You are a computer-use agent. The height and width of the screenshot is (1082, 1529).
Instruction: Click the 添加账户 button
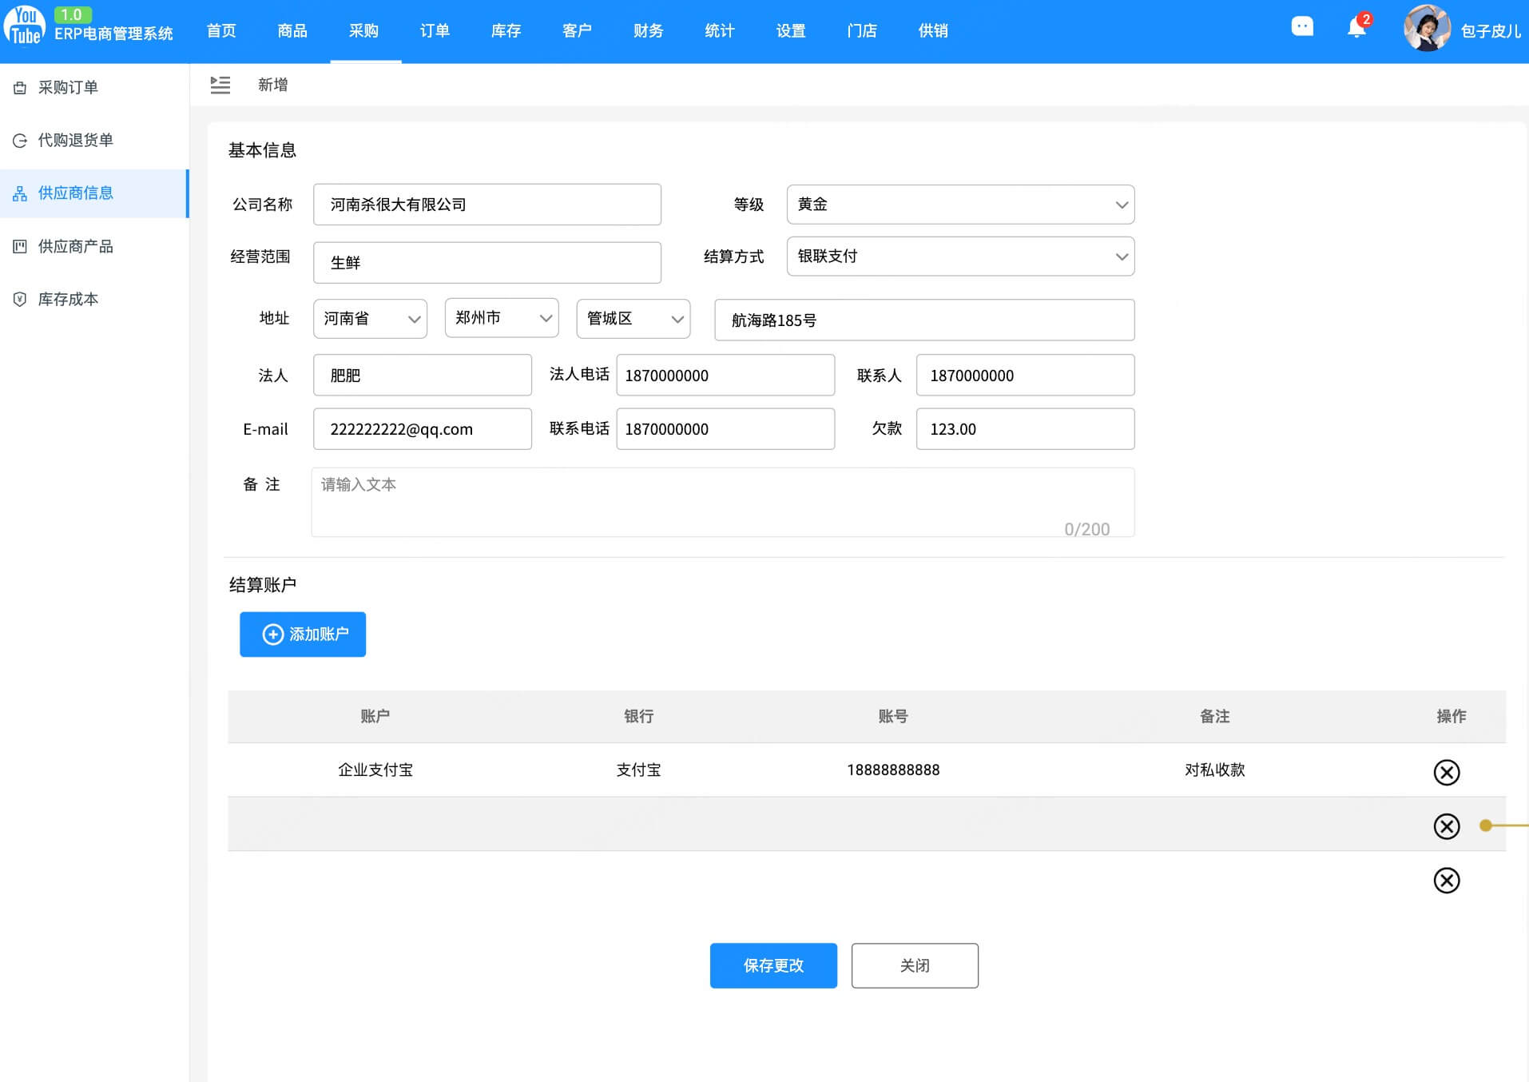coord(302,634)
